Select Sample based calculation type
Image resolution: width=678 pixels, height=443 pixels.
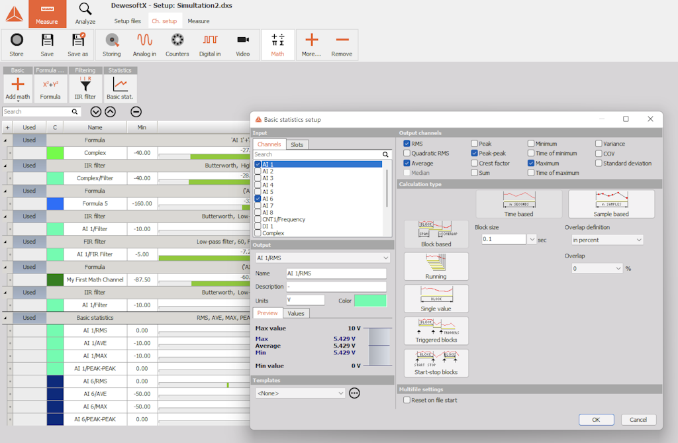(611, 204)
